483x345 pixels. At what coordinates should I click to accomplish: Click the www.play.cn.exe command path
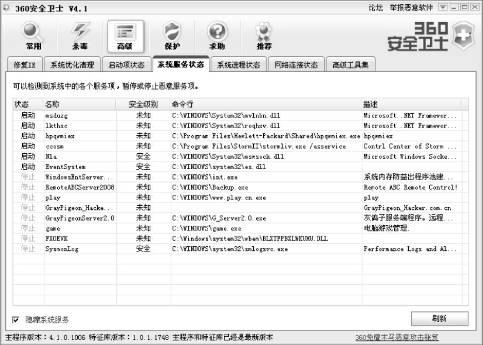219,198
